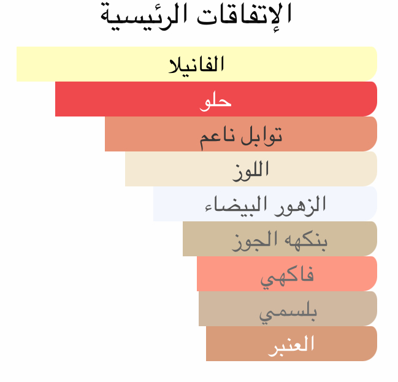Select the red حلو accord bar

123,99
